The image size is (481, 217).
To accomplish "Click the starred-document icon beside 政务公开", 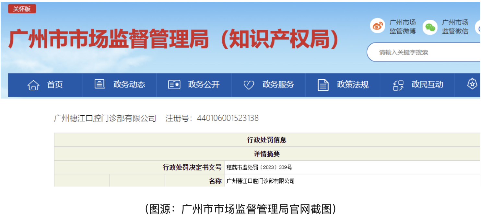I will (x=174, y=85).
